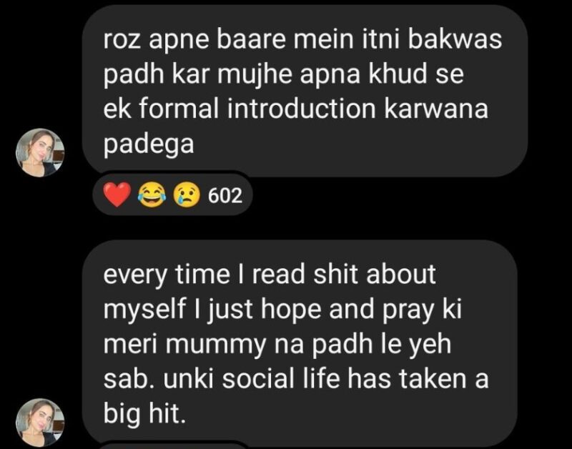Select the line 'meri mummy na padh le yeh'
The width and height of the screenshot is (572, 449).
pos(277,345)
